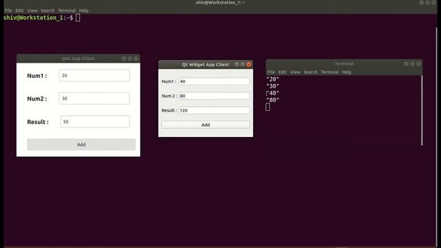Click the Result label in Qt Widget App
This screenshot has width=441, height=248.
click(x=169, y=110)
